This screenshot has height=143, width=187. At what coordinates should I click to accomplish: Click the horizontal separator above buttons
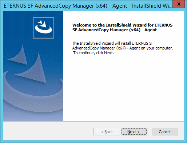pos(93,121)
